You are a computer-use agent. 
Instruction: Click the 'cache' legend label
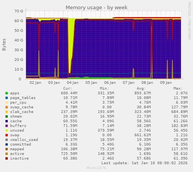tap(16, 121)
